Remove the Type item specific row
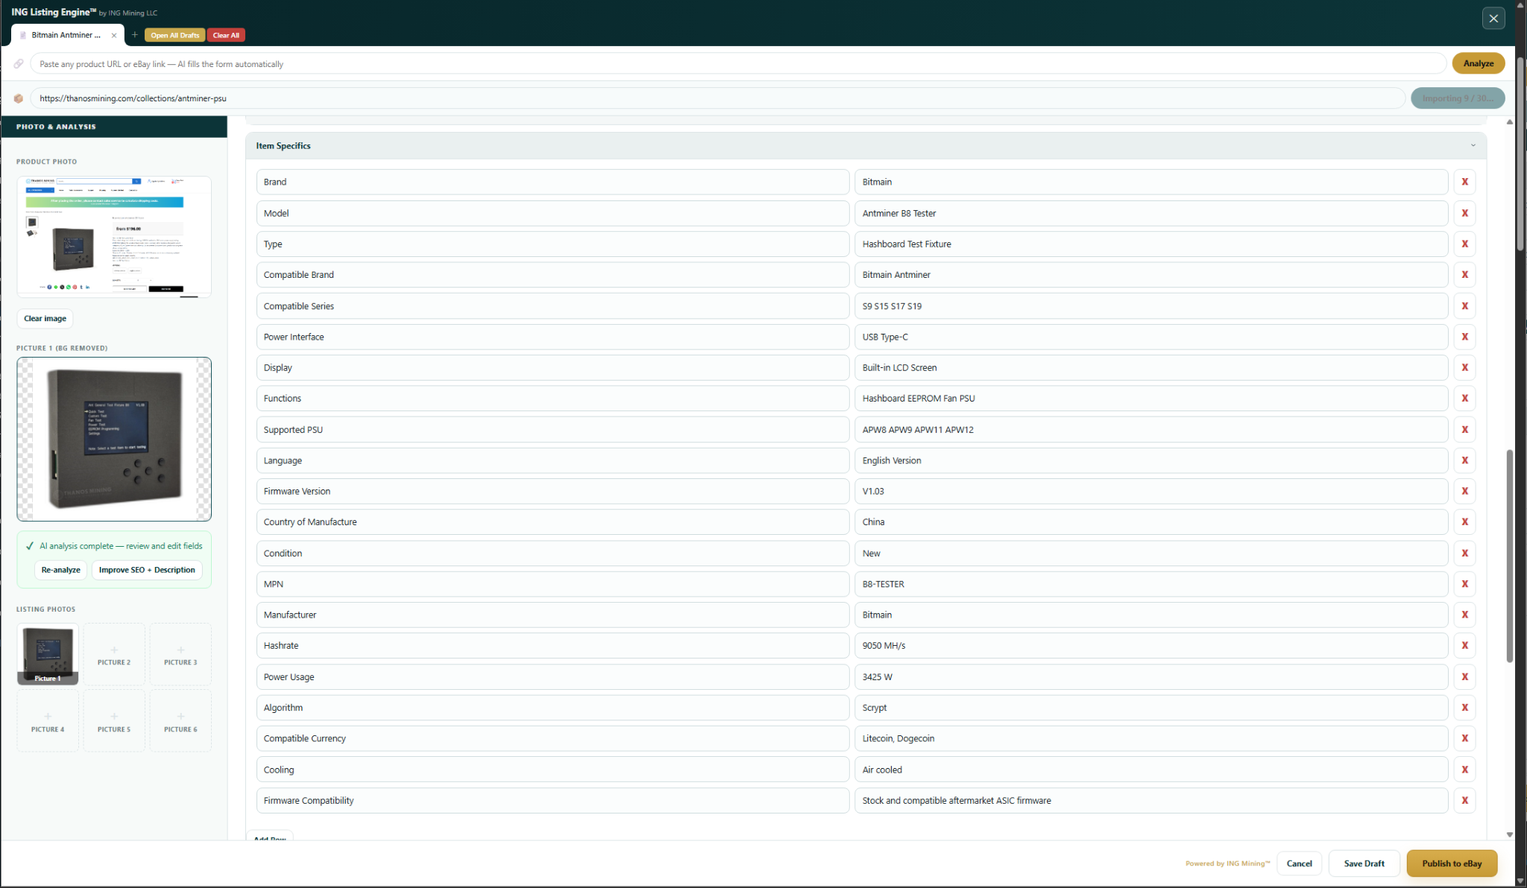Viewport: 1527px width, 888px height. point(1464,244)
